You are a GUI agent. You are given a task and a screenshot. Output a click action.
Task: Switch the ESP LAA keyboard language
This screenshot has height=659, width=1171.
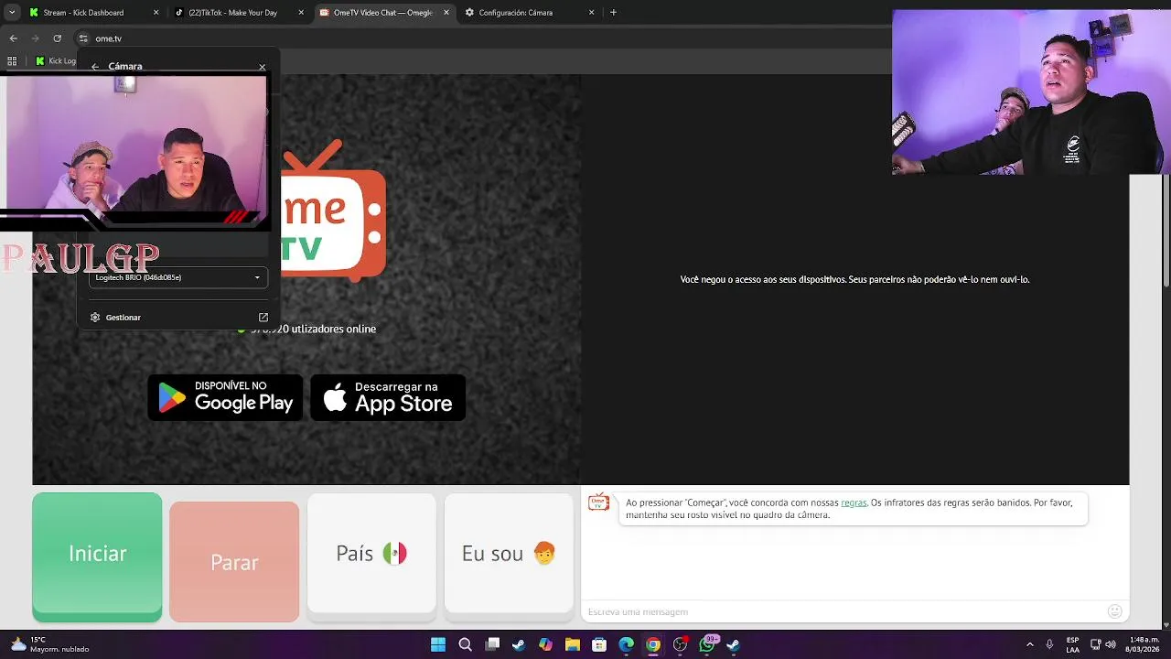1072,644
